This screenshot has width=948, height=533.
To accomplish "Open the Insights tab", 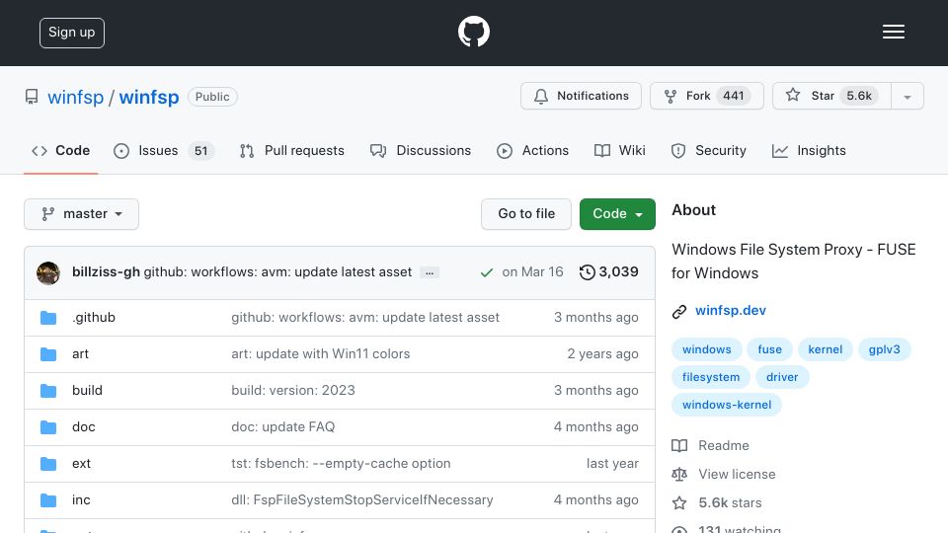I will point(809,150).
